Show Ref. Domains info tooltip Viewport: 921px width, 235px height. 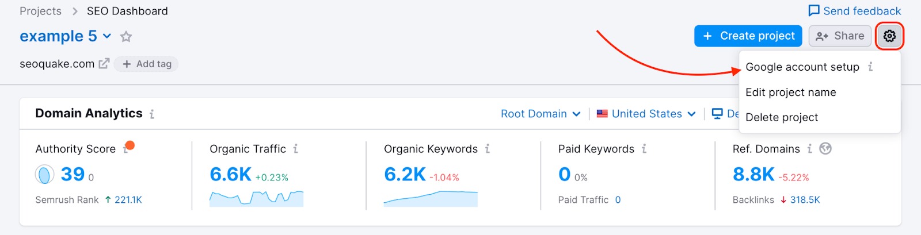click(809, 149)
